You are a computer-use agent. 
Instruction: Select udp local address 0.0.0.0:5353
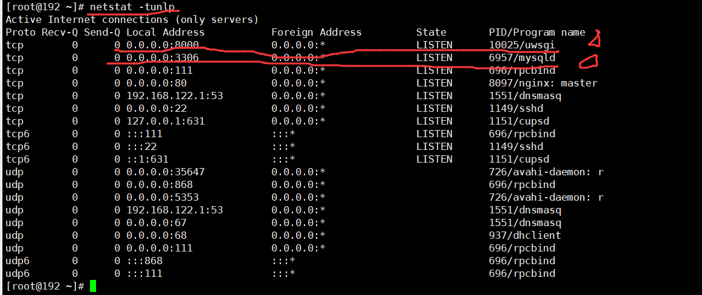[x=162, y=197]
